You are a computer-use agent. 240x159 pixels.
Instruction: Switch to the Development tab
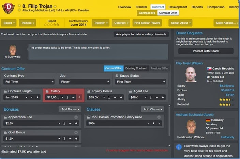coord(178,7)
